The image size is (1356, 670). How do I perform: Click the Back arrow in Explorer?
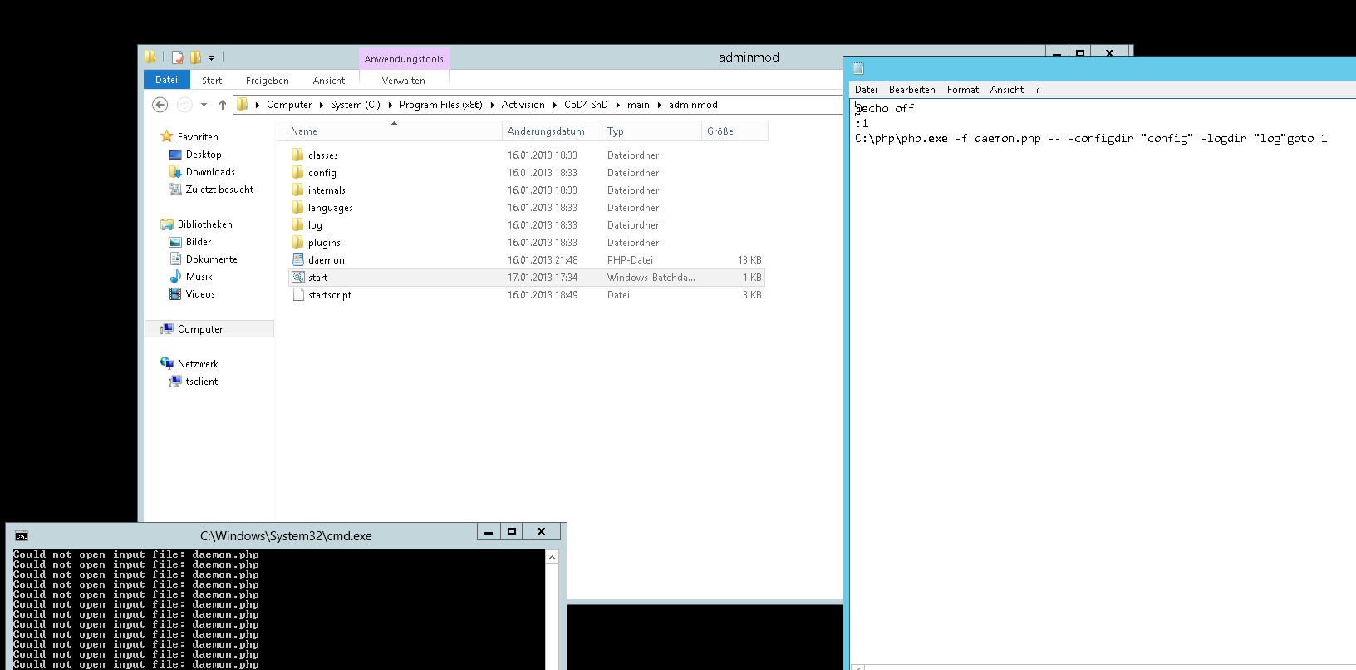click(160, 105)
